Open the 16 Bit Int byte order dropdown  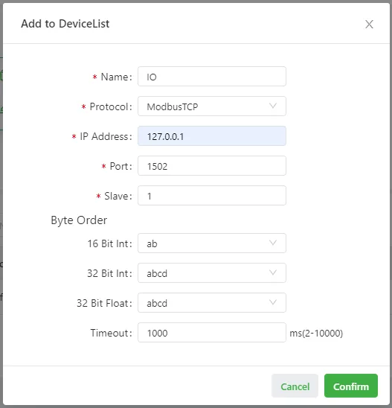pos(212,243)
